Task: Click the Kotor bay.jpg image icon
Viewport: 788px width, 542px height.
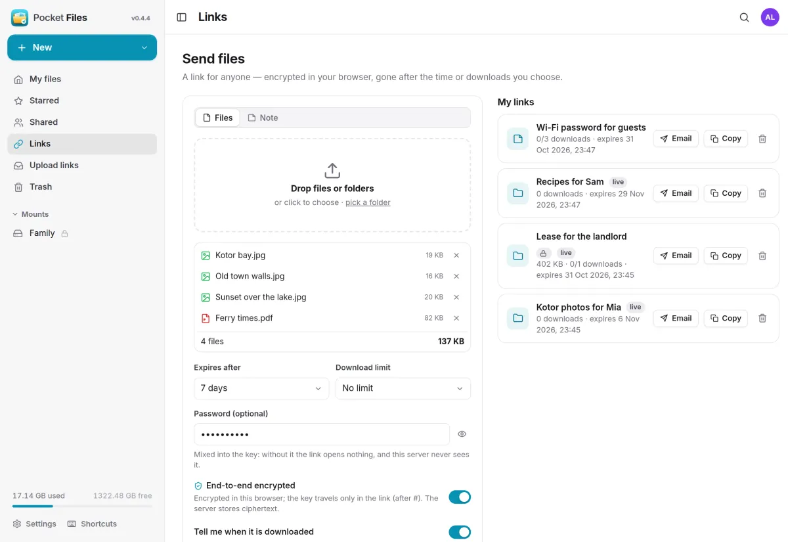Action: click(x=206, y=255)
